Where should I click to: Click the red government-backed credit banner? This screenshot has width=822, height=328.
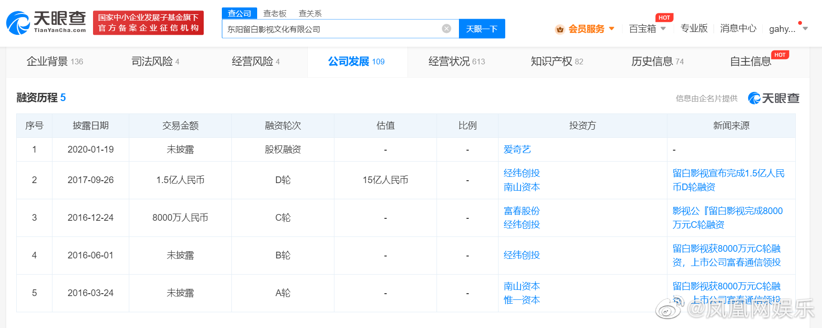[148, 23]
